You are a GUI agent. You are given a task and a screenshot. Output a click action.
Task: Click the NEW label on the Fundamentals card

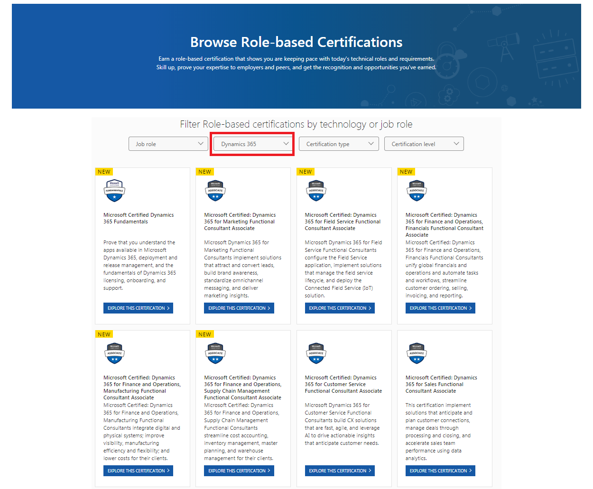click(104, 172)
